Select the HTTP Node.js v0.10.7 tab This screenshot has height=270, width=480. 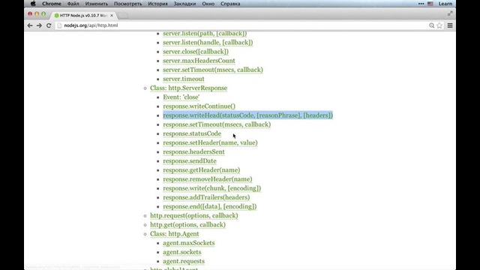[83, 15]
